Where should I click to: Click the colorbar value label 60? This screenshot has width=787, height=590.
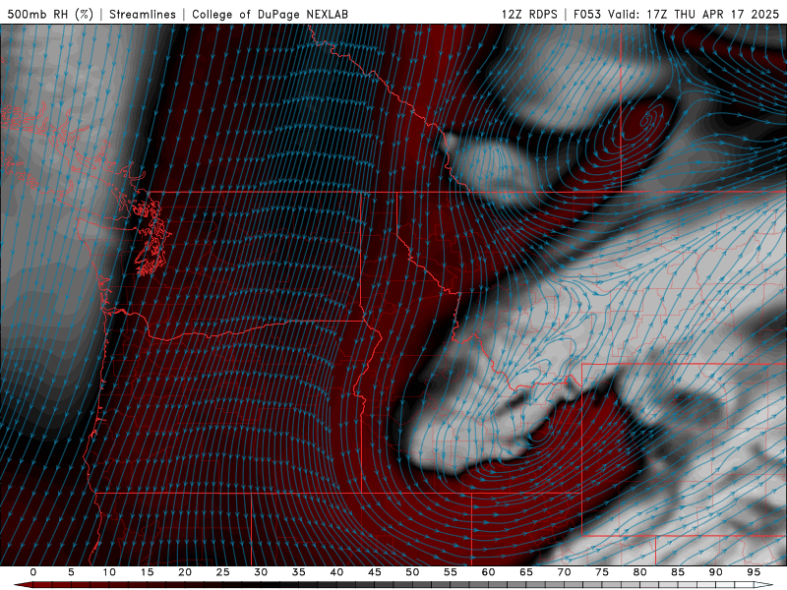click(488, 572)
